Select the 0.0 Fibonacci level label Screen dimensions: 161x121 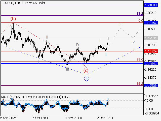point(141,21)
